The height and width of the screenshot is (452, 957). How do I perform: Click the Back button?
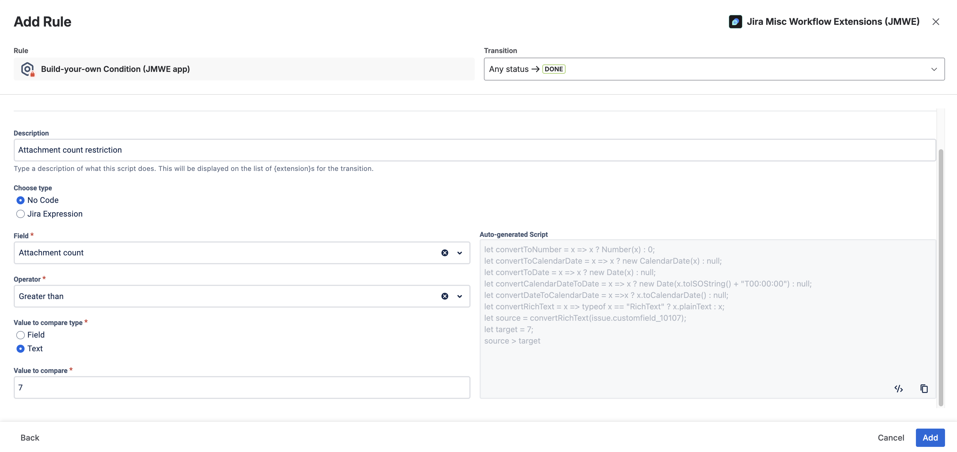point(30,437)
